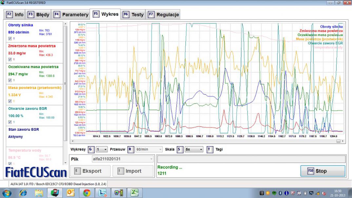Toggle the Otwarcie zaworu EGR checkbox
The image size is (352, 198).
[10, 122]
